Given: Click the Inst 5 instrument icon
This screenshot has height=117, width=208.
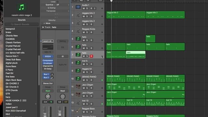Looking at the screenshot, I should click(x=78, y=63).
